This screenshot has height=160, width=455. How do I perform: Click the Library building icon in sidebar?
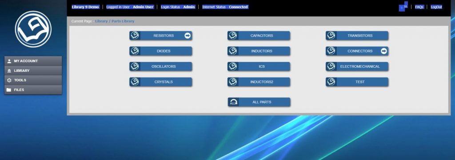(x=9, y=70)
